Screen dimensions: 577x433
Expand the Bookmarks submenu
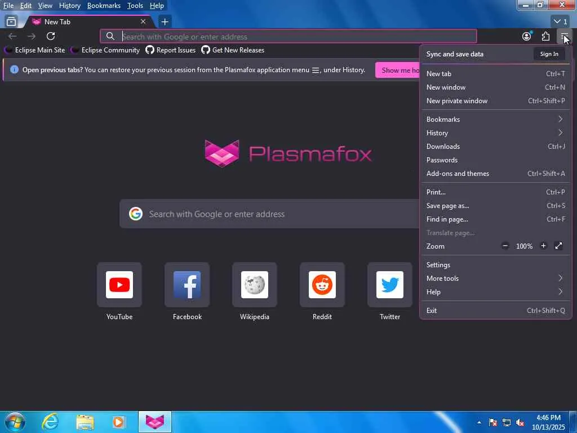click(496, 120)
